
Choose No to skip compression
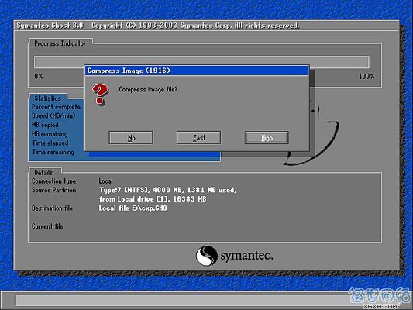tap(131, 137)
